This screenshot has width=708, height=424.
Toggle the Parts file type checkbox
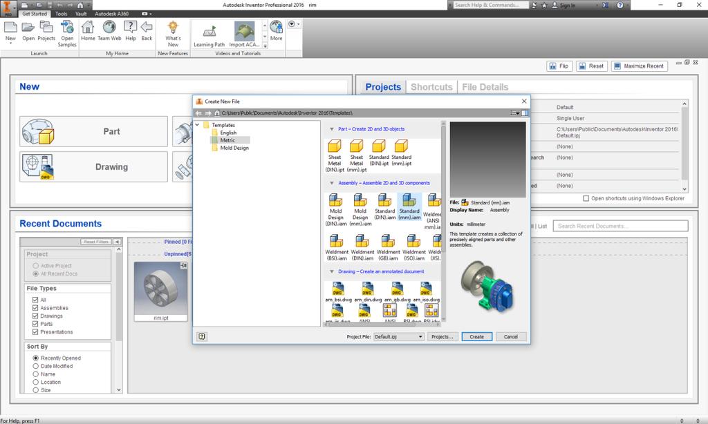tap(35, 324)
